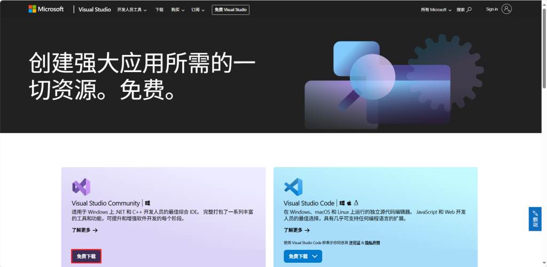Click the Linux penguin icon
The width and height of the screenshot is (547, 267).
pos(356,203)
